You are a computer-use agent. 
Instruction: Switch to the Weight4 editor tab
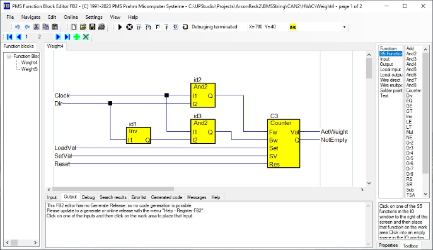pos(55,46)
